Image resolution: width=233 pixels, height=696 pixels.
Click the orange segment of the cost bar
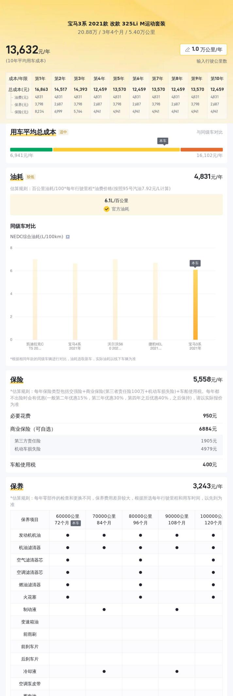(x=201, y=150)
